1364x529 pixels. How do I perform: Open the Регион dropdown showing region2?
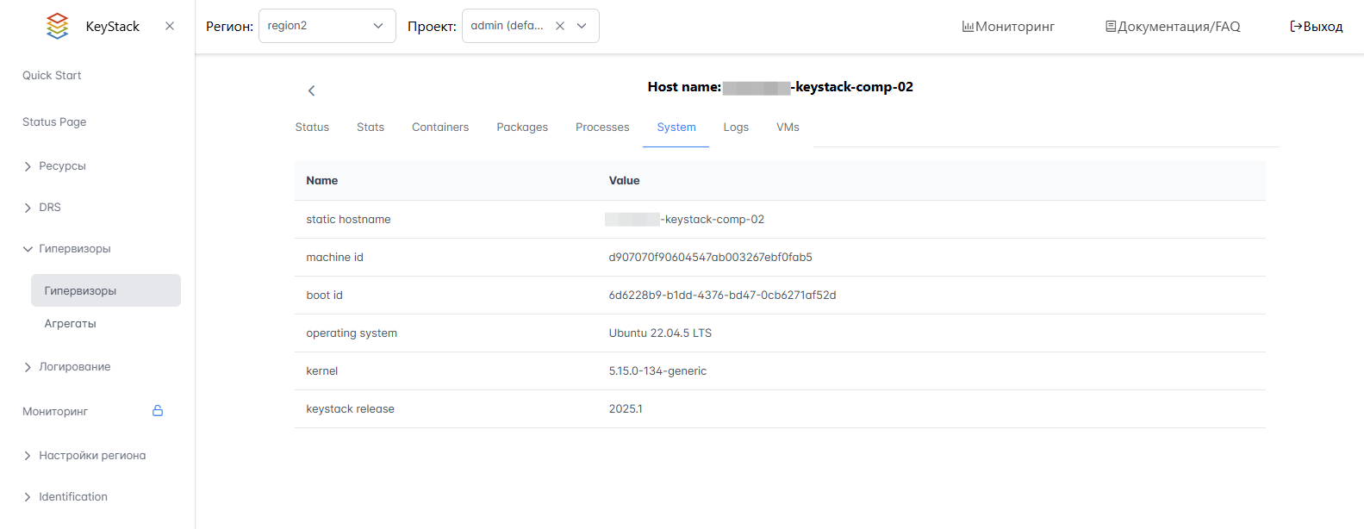(327, 26)
